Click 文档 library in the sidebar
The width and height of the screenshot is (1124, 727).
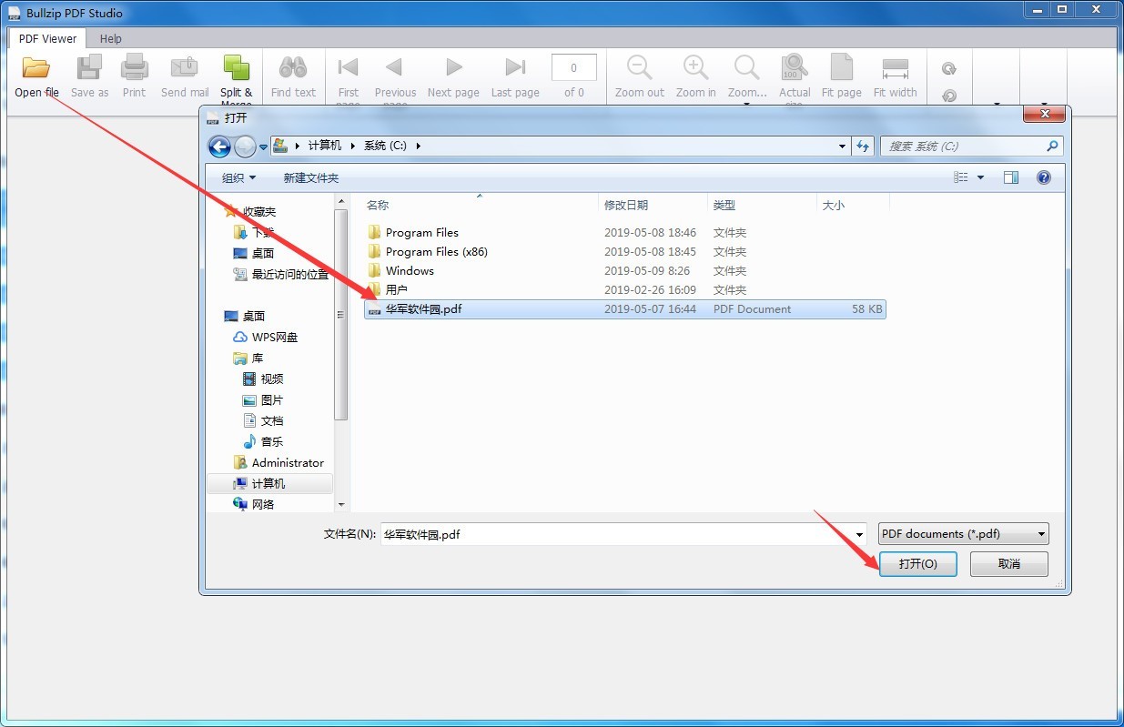(x=272, y=421)
